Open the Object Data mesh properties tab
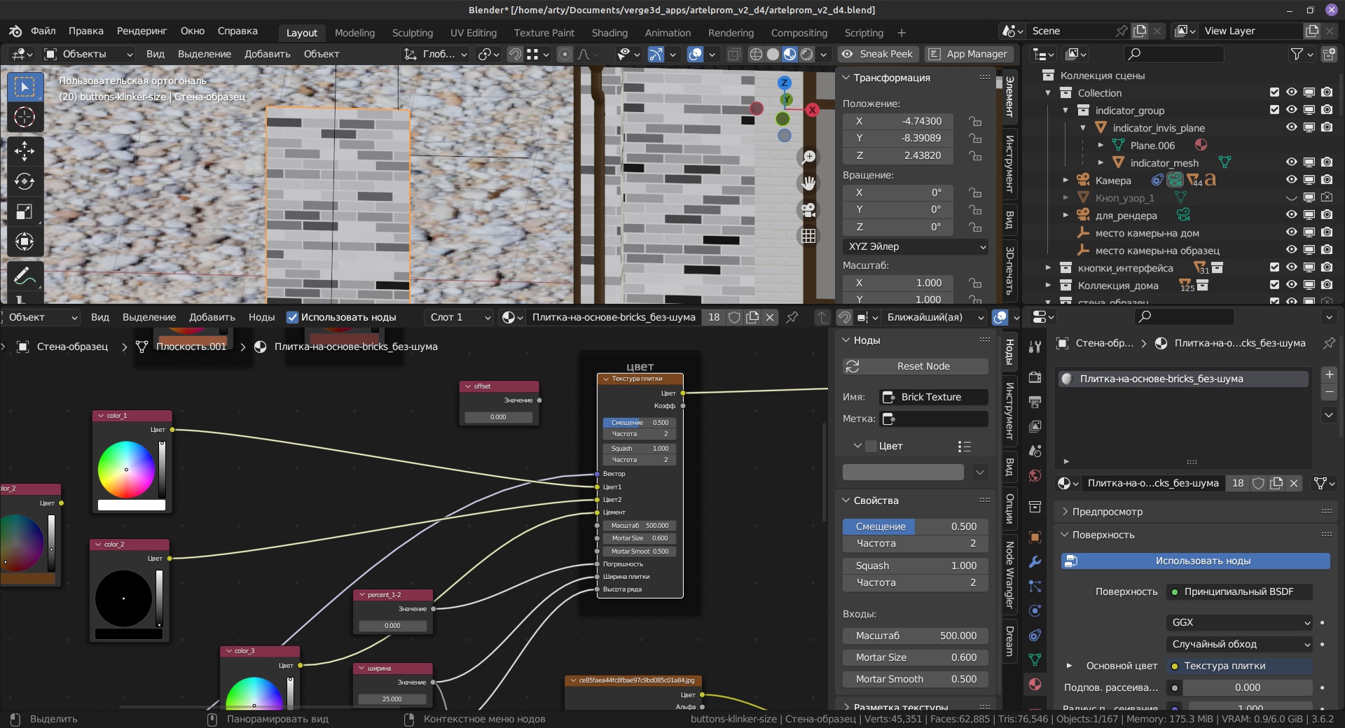This screenshot has height=728, width=1345. [1035, 660]
